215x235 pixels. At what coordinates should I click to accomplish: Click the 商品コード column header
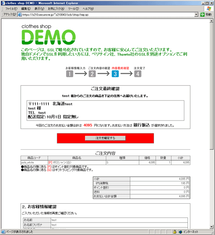coord(34,158)
